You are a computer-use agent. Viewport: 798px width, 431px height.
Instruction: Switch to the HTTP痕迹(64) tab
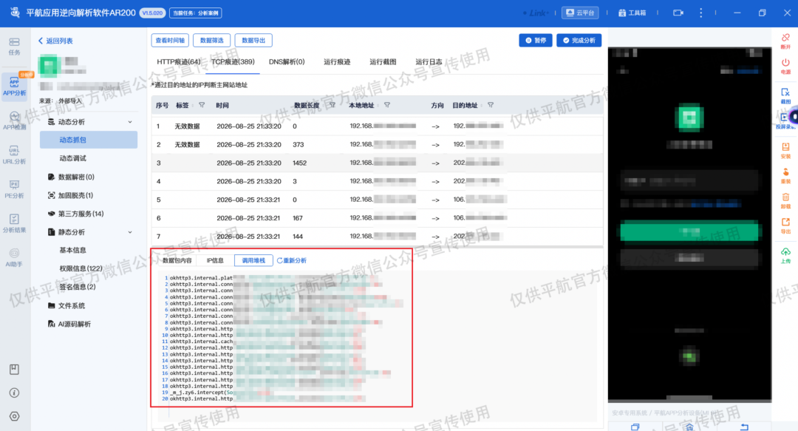click(179, 61)
